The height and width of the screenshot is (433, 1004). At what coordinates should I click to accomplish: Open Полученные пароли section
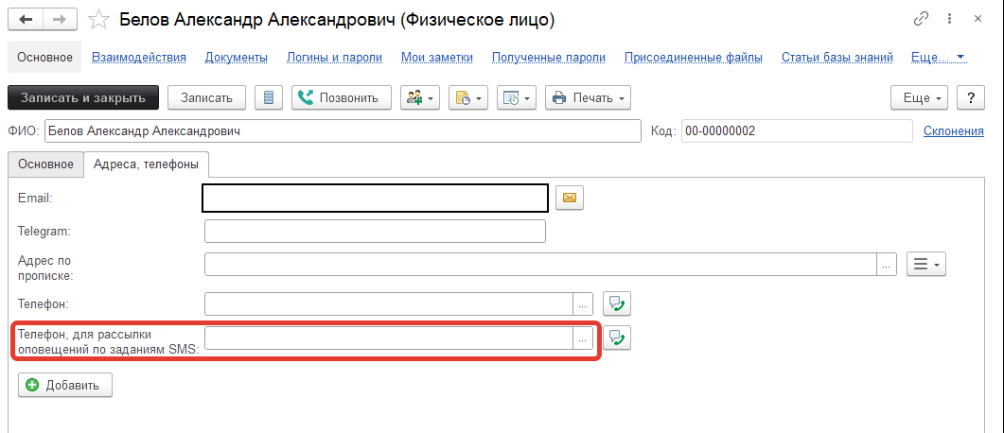point(549,58)
